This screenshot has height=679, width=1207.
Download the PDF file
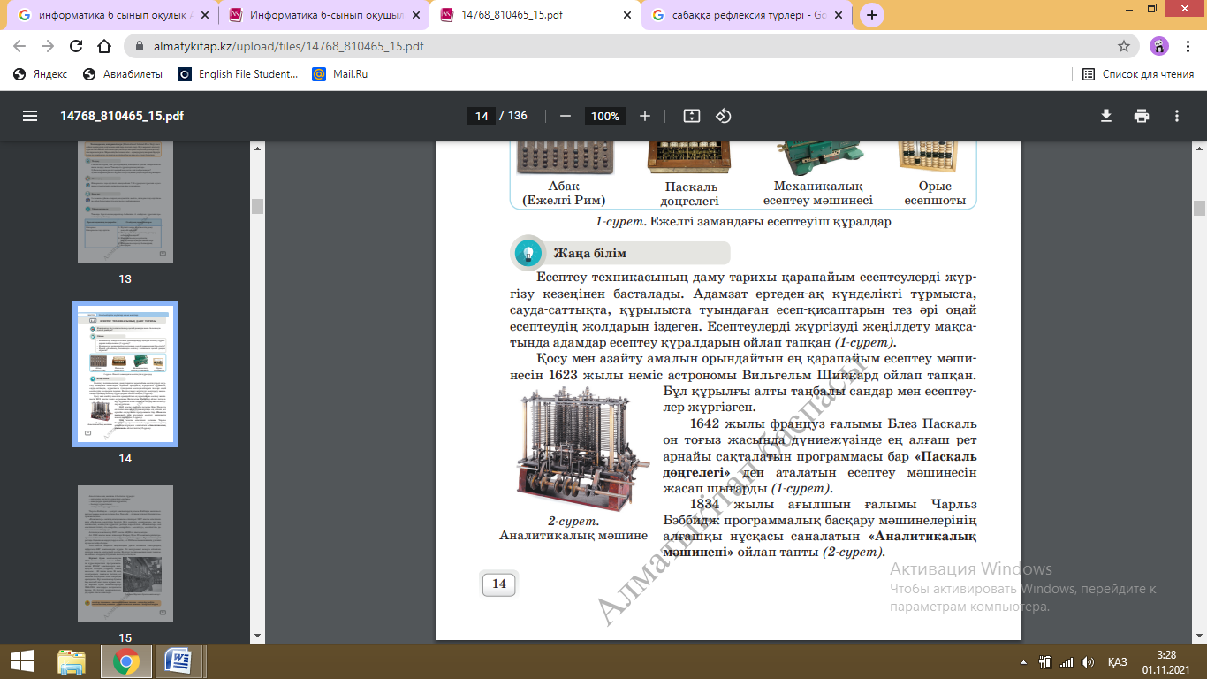1105,116
